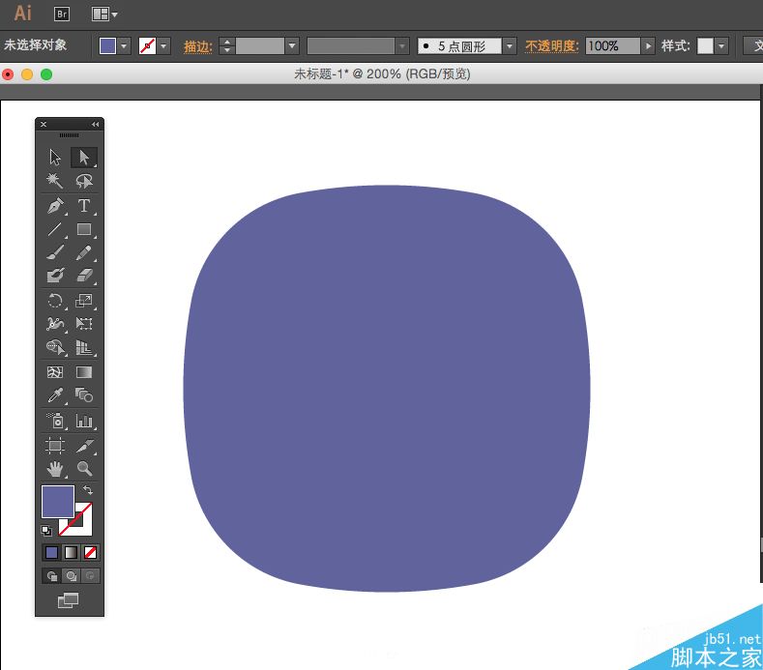Open the stroke color dropdown arrow

point(163,46)
